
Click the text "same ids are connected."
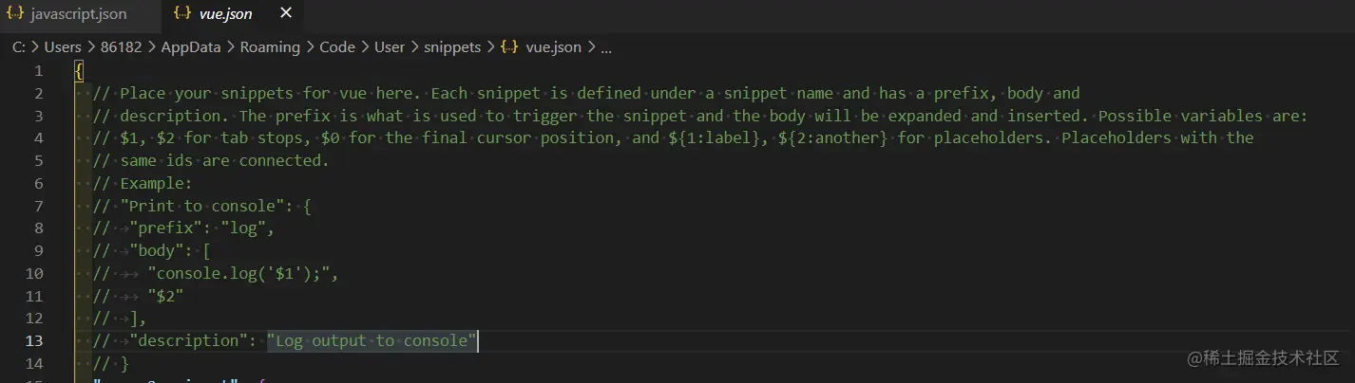[x=224, y=160]
